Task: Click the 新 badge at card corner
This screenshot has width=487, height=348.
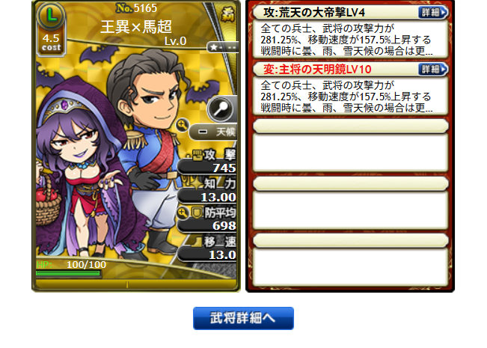Action: (x=227, y=14)
